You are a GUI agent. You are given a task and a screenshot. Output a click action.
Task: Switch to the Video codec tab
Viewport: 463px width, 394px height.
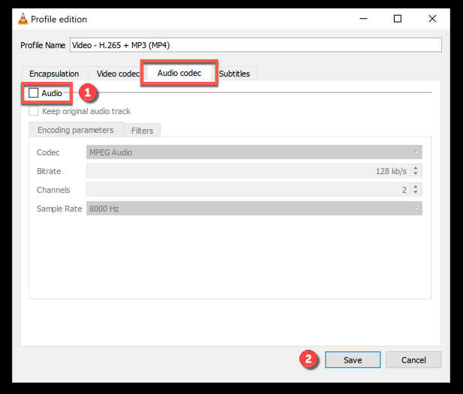[x=118, y=74]
